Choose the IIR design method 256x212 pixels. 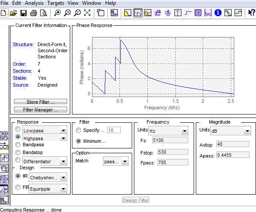tap(18, 176)
